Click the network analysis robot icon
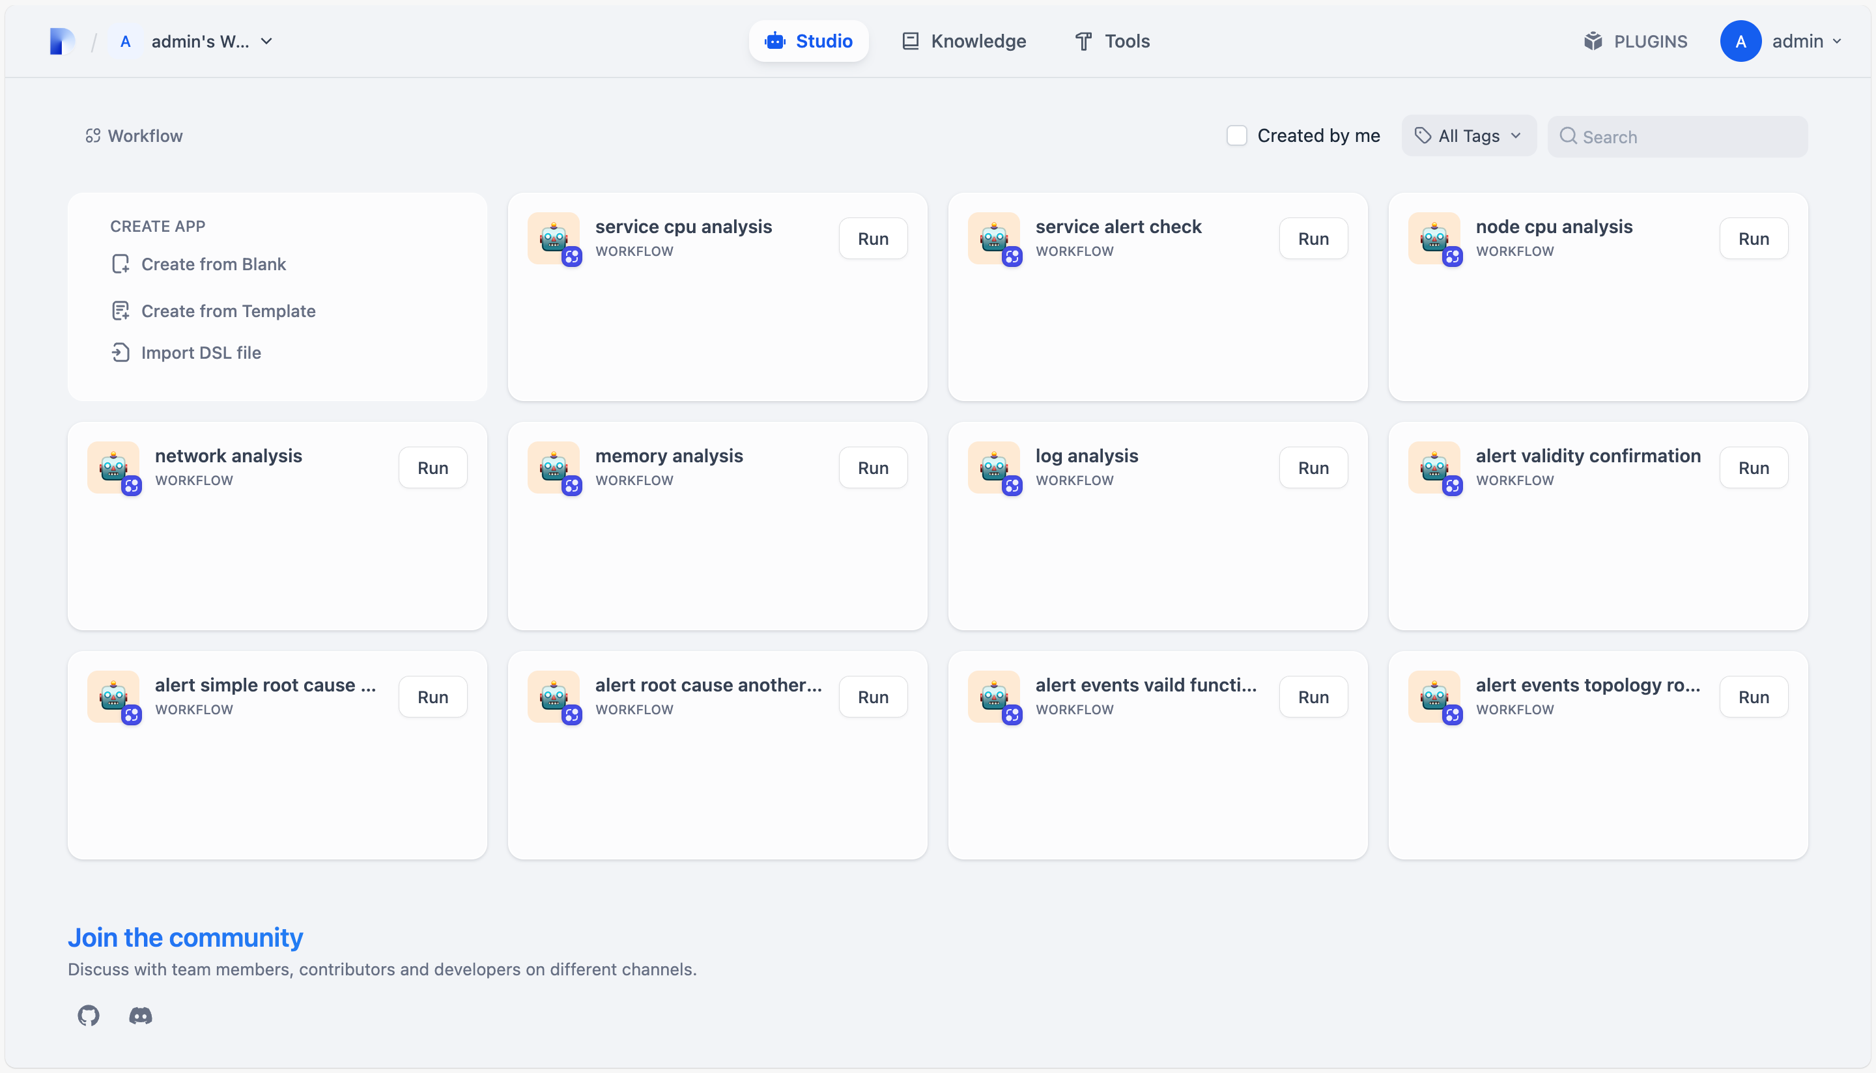 [x=113, y=468]
